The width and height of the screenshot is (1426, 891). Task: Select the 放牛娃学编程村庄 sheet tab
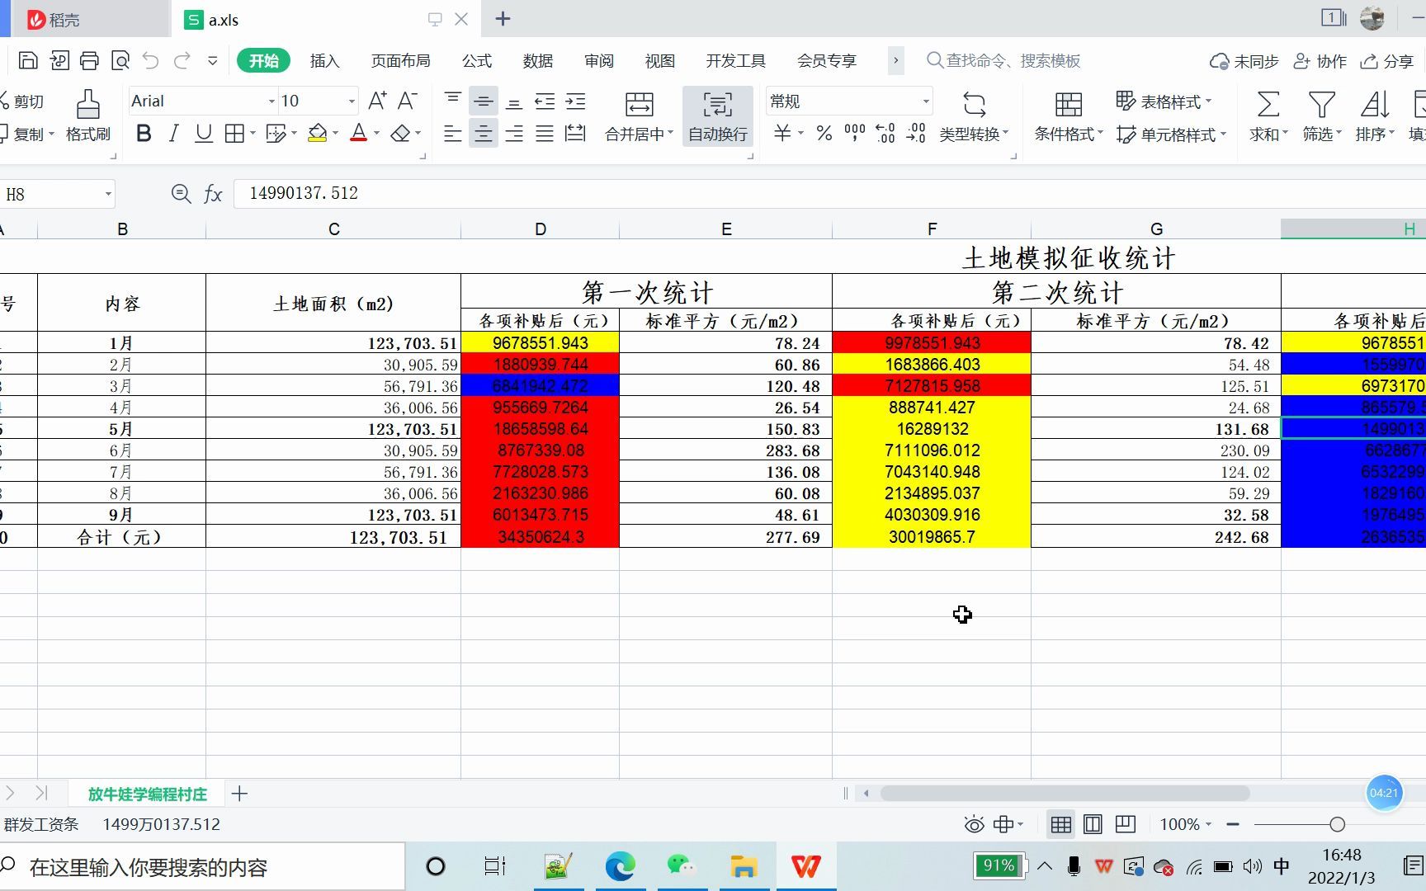pos(147,793)
